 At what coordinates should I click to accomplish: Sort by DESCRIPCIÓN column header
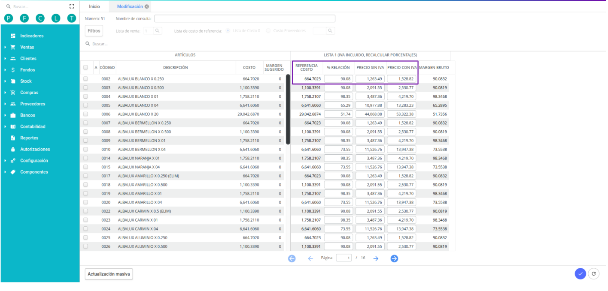pos(176,68)
